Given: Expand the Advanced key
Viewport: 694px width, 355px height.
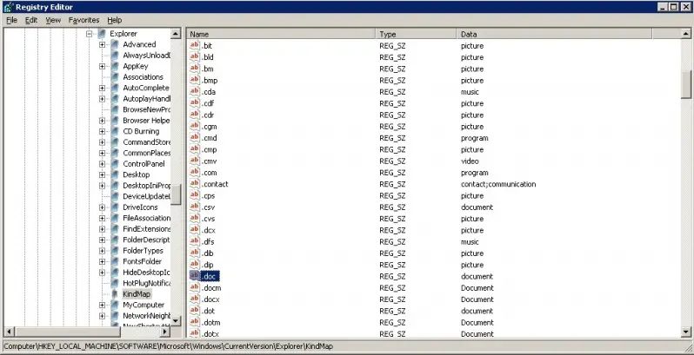Looking at the screenshot, I should pyautogui.click(x=103, y=44).
